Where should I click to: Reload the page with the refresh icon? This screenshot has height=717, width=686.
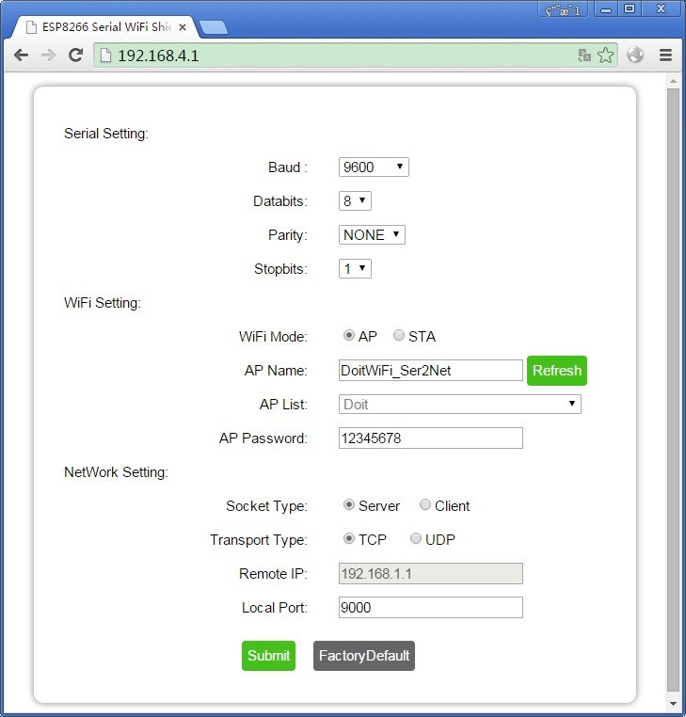(x=75, y=56)
